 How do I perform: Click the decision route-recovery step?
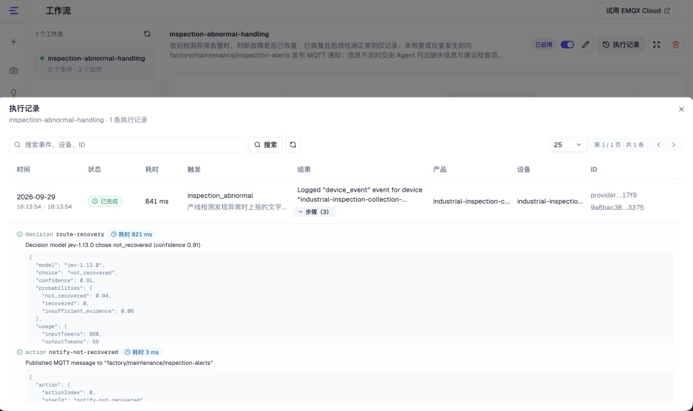coord(65,235)
